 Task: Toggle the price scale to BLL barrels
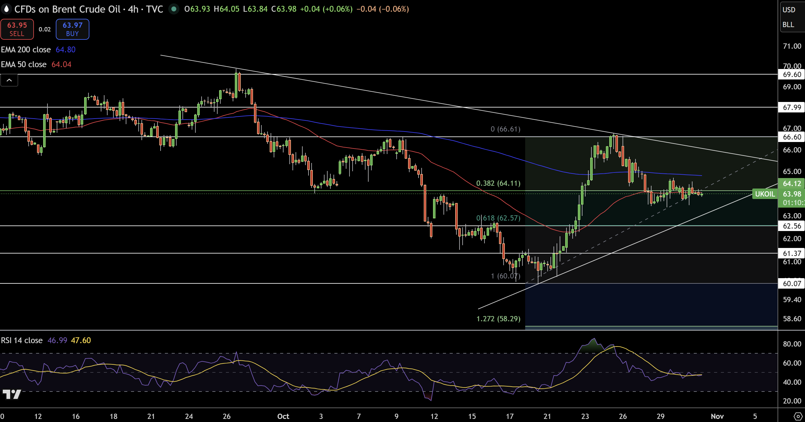(x=789, y=24)
